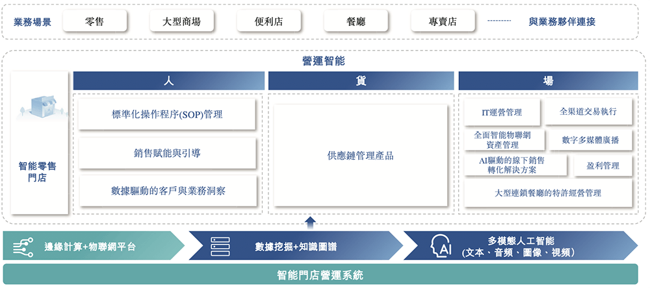Screen dimensions: 650x288
Task: Select the 零售 business scenario box
Action: pyautogui.click(x=94, y=21)
